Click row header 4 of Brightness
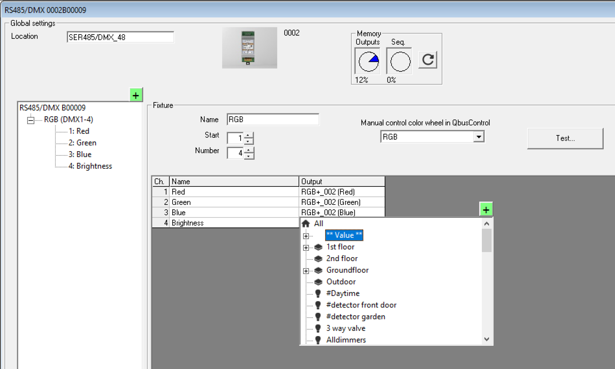 tap(161, 223)
